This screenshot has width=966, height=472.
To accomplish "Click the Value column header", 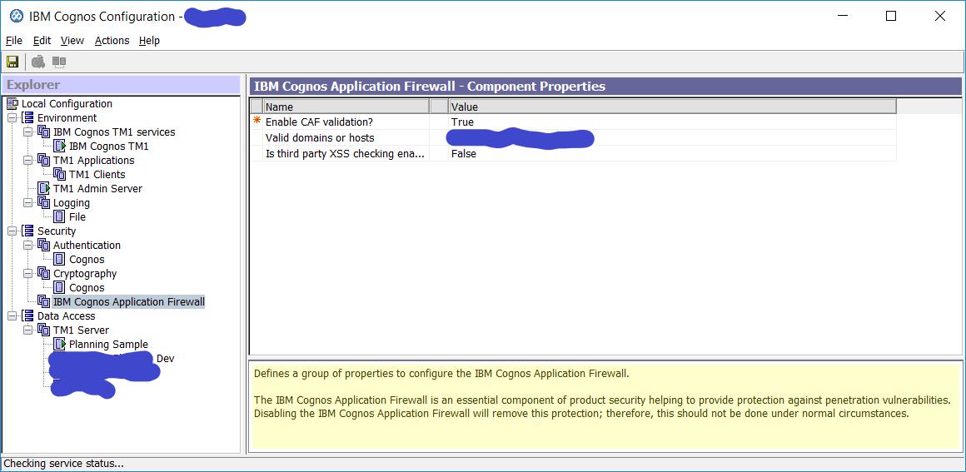I will tap(672, 107).
